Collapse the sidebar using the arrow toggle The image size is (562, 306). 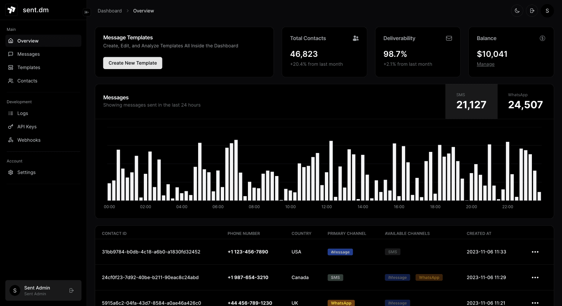tap(87, 12)
